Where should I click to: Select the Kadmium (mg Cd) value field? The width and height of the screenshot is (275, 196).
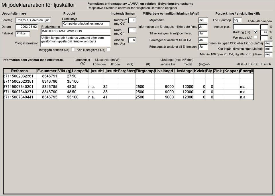[x=132, y=20]
